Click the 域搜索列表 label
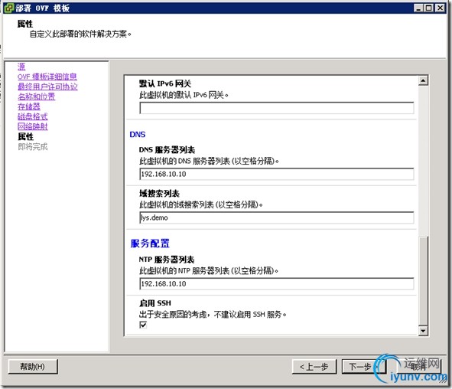 tap(159, 193)
